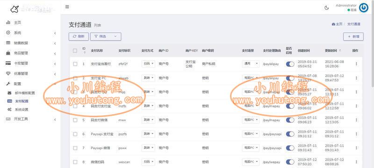Toggle the hamburger sidebar menu icon
374x168 pixels.
[67, 7]
